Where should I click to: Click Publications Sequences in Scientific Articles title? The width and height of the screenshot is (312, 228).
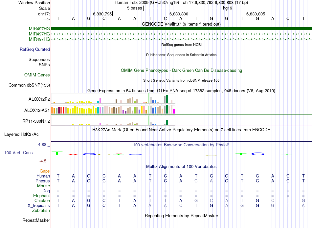(181, 55)
